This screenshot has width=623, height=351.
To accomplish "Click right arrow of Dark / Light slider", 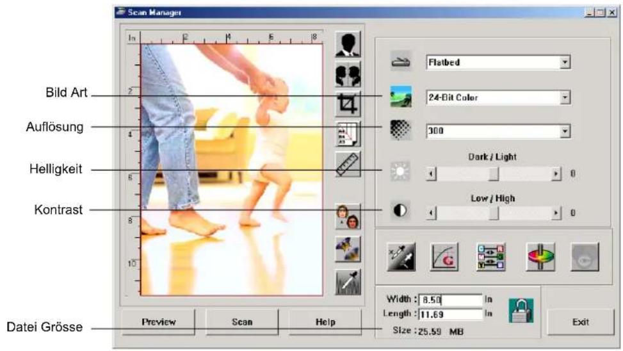I will (556, 174).
